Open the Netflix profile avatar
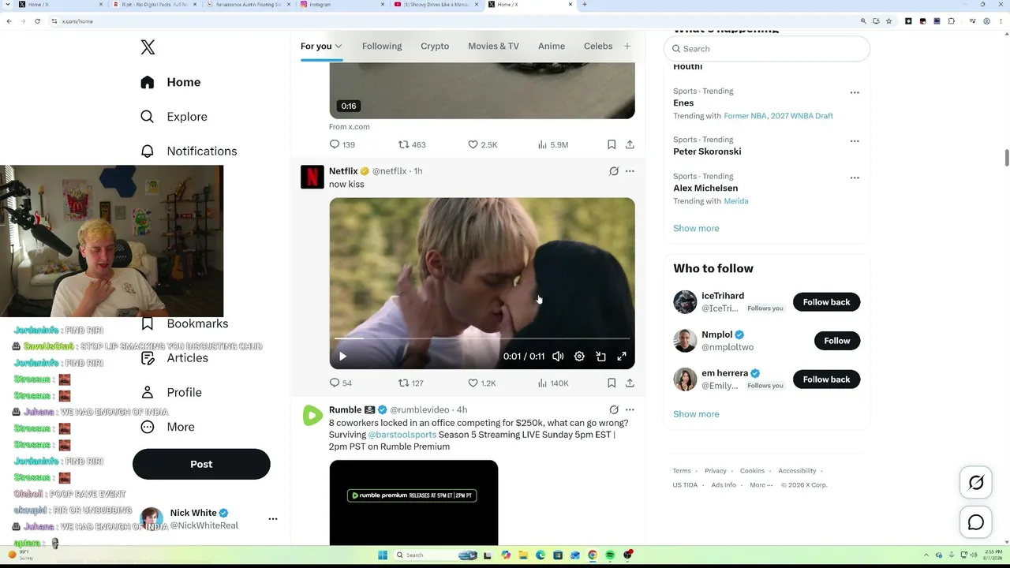The image size is (1010, 568). tap(312, 177)
